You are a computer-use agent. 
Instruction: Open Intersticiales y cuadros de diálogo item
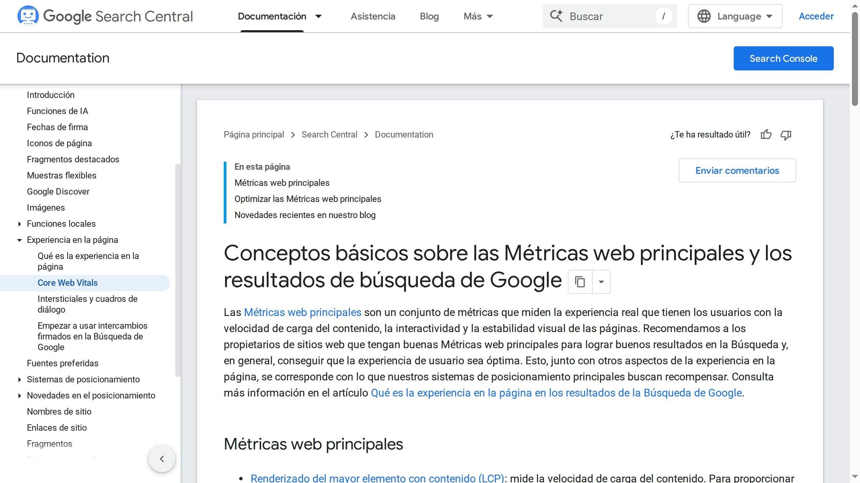click(x=87, y=304)
